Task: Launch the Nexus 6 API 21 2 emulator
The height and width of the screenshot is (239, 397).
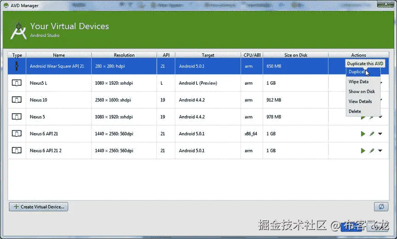Action: (x=363, y=151)
